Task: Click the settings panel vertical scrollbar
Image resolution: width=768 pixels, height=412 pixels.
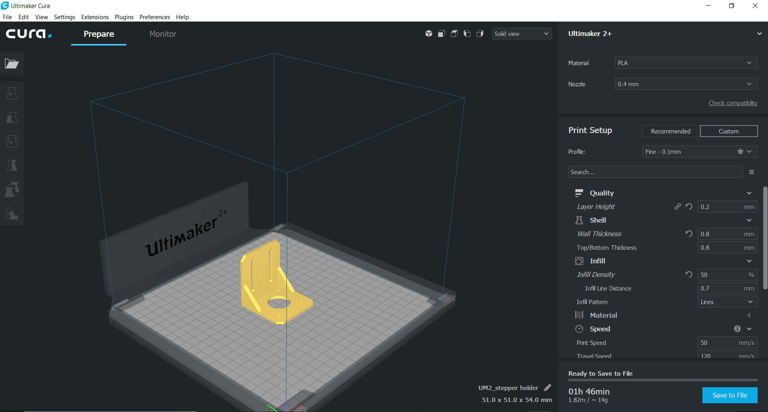Action: click(x=765, y=238)
